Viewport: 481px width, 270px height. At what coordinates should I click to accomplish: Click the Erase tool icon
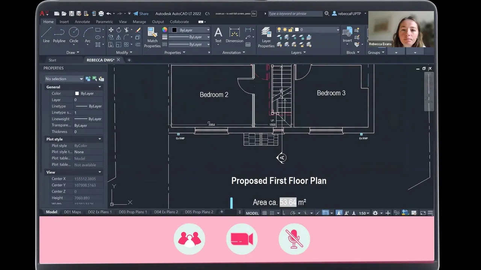pyautogui.click(x=138, y=30)
